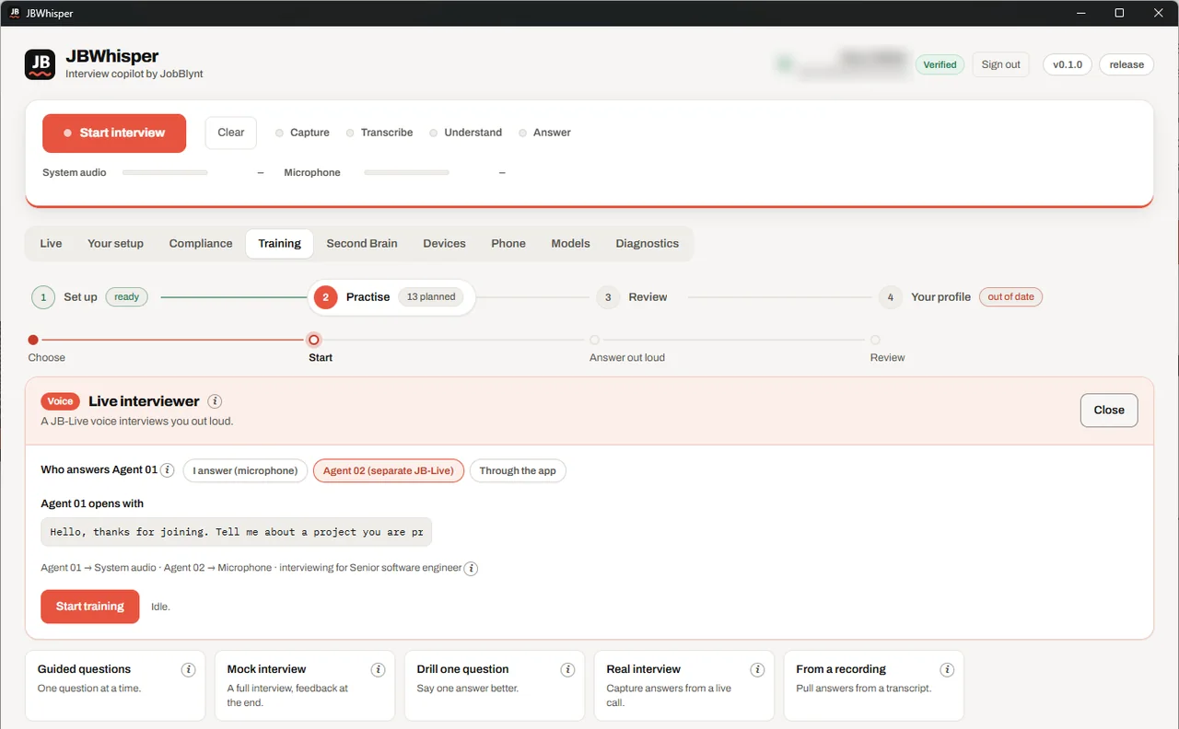Open the Mock interview card
This screenshot has width=1179, height=729.
click(305, 686)
